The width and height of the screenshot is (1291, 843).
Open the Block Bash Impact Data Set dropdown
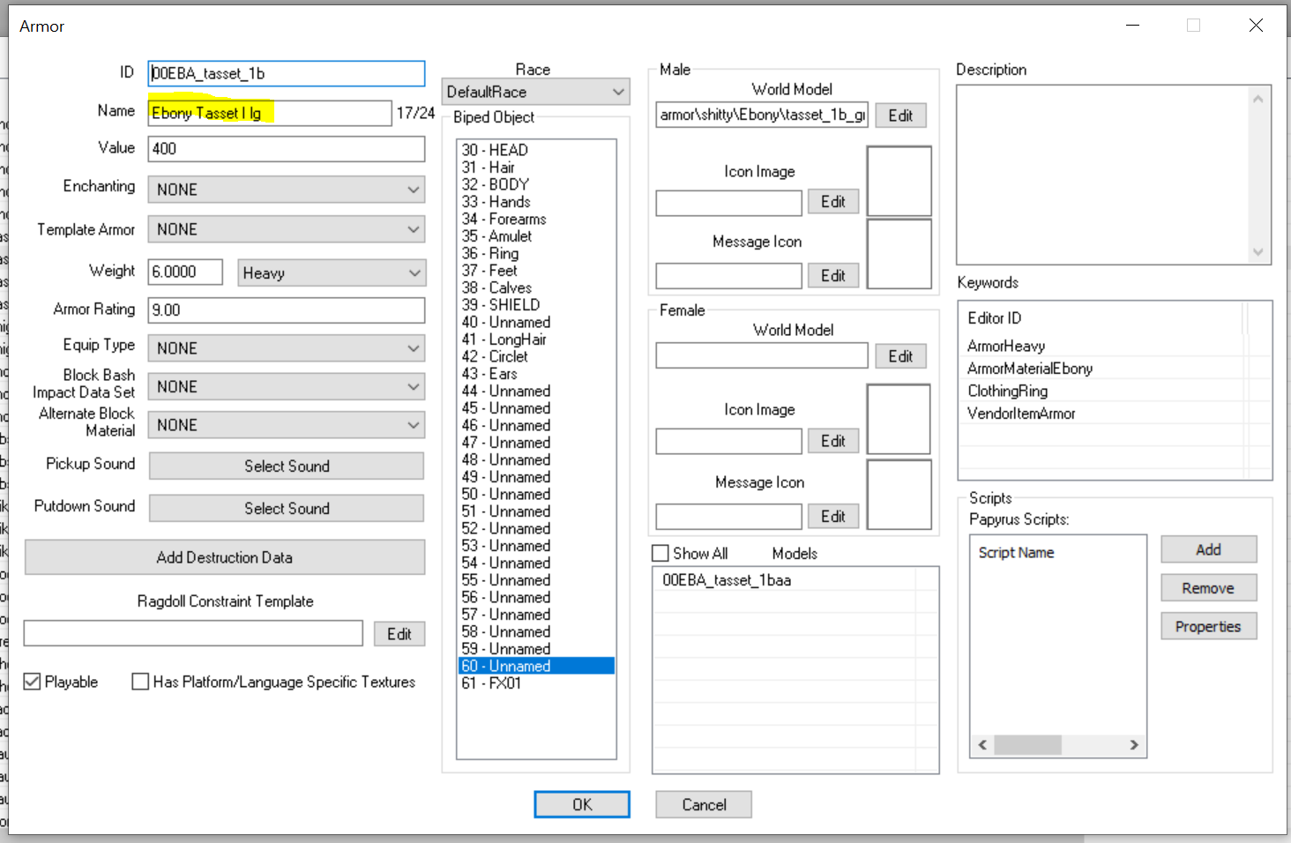[x=287, y=386]
